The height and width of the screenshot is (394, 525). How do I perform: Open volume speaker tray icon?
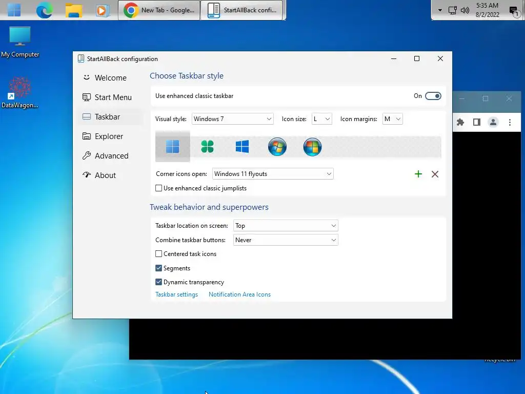pos(465,10)
